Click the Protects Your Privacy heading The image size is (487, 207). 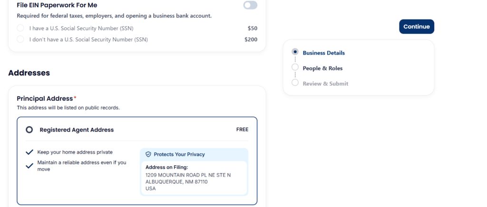(179, 154)
